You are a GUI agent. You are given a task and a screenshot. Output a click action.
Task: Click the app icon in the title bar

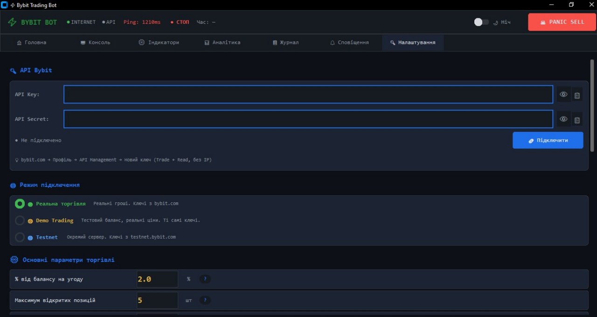[5, 5]
